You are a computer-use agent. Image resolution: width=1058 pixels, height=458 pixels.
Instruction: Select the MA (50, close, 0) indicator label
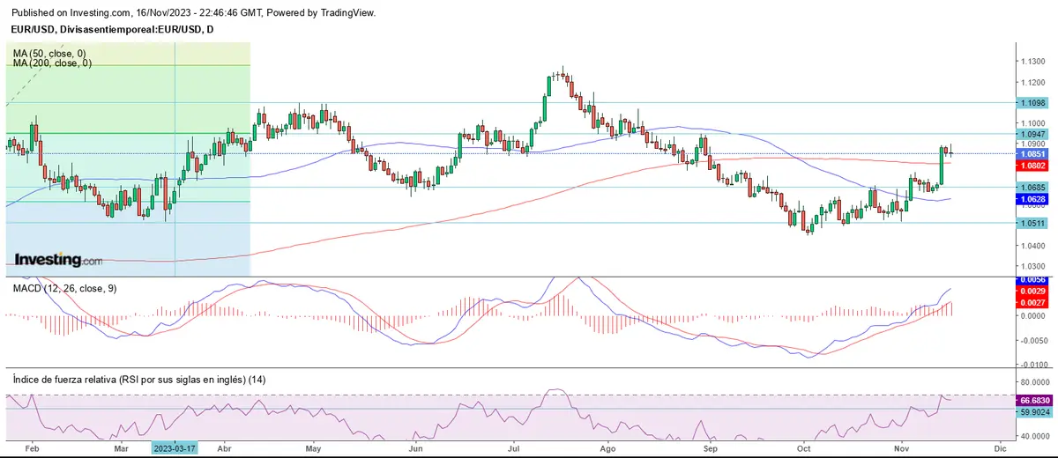pos(51,53)
